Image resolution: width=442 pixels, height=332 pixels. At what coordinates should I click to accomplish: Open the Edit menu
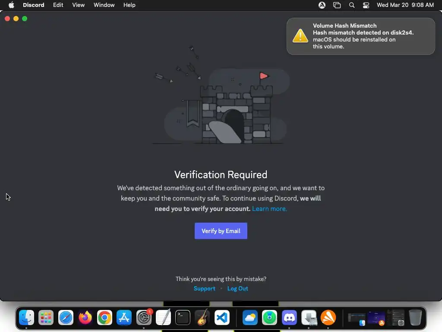point(58,5)
